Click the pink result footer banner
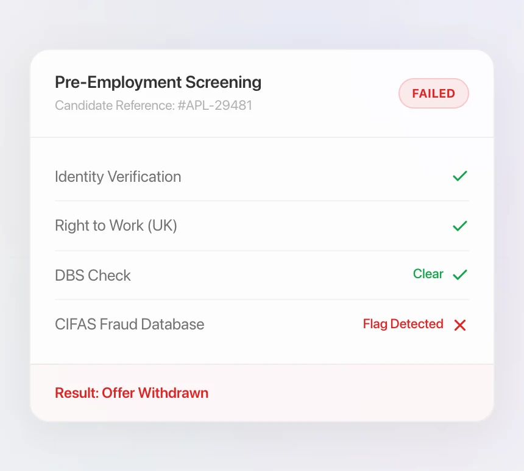This screenshot has width=524, height=471. click(x=262, y=393)
